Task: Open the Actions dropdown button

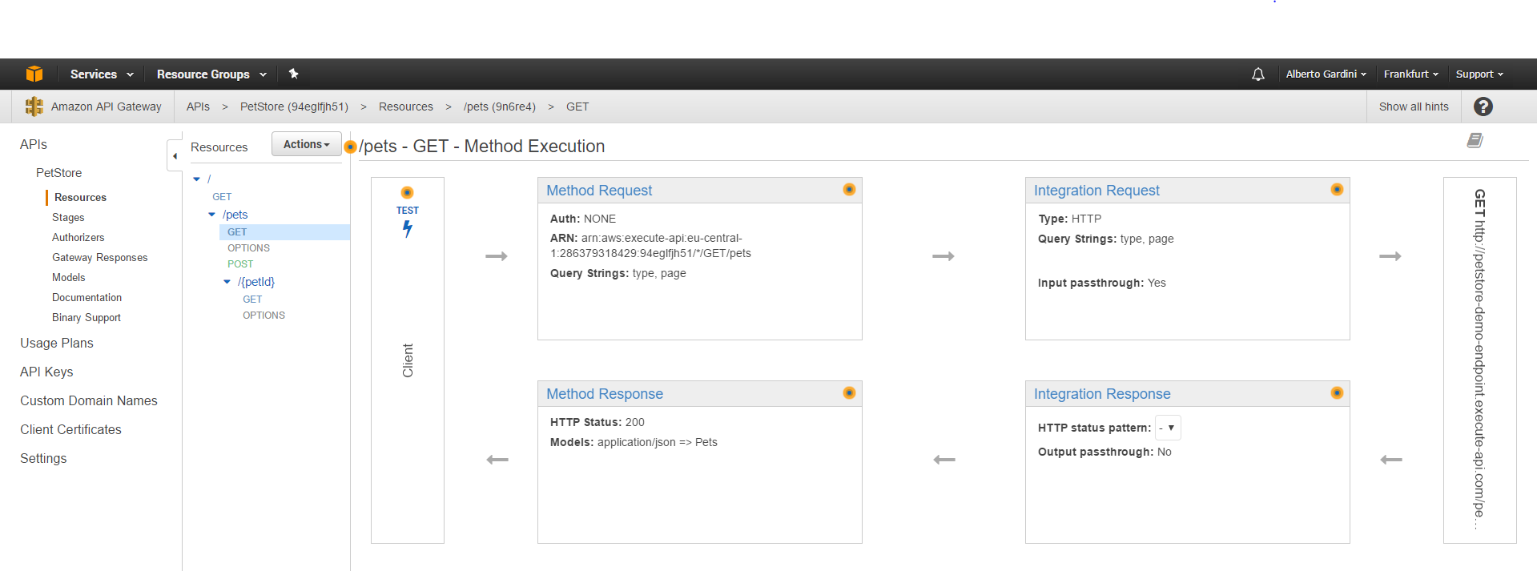Action: point(306,144)
